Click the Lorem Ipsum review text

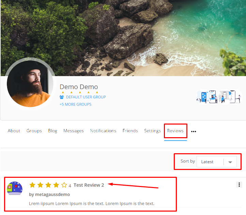(92, 204)
